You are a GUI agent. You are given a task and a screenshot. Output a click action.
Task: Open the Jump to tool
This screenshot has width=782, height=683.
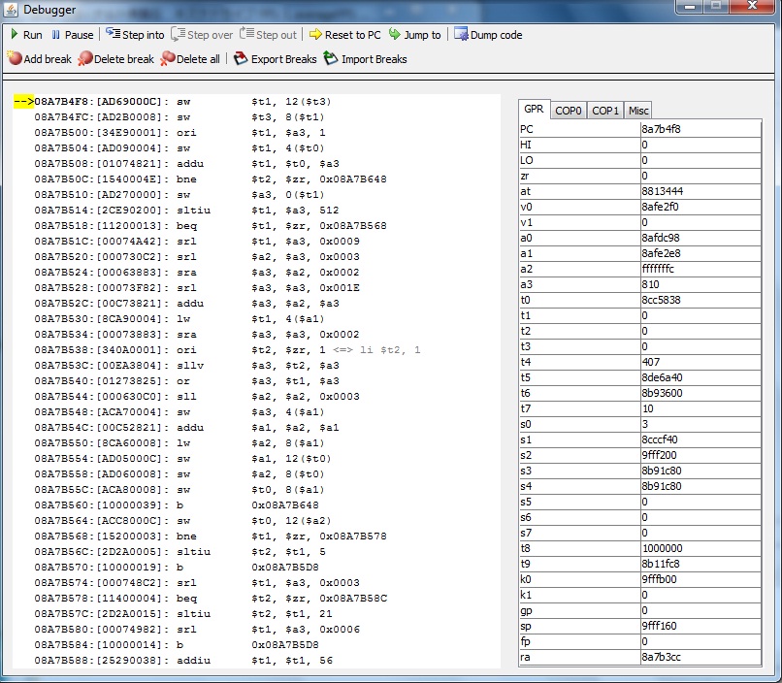click(395, 35)
